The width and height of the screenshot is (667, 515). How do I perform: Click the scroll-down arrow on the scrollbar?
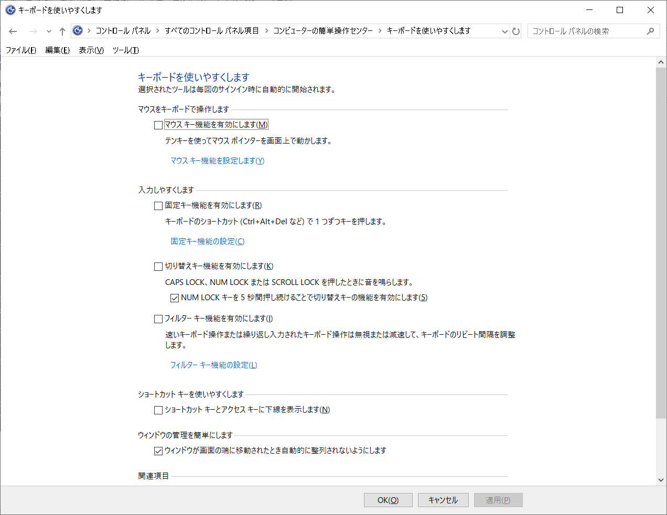tap(661, 479)
